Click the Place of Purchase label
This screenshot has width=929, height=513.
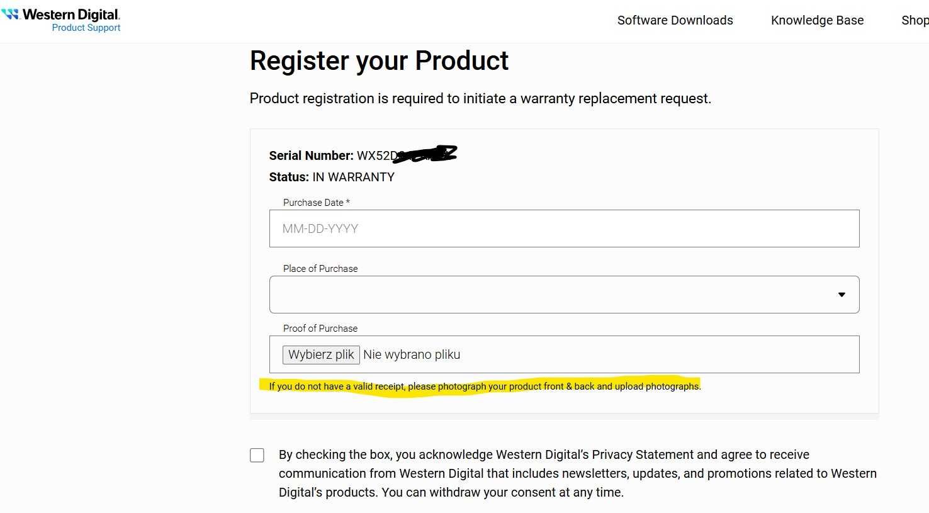coord(320,269)
